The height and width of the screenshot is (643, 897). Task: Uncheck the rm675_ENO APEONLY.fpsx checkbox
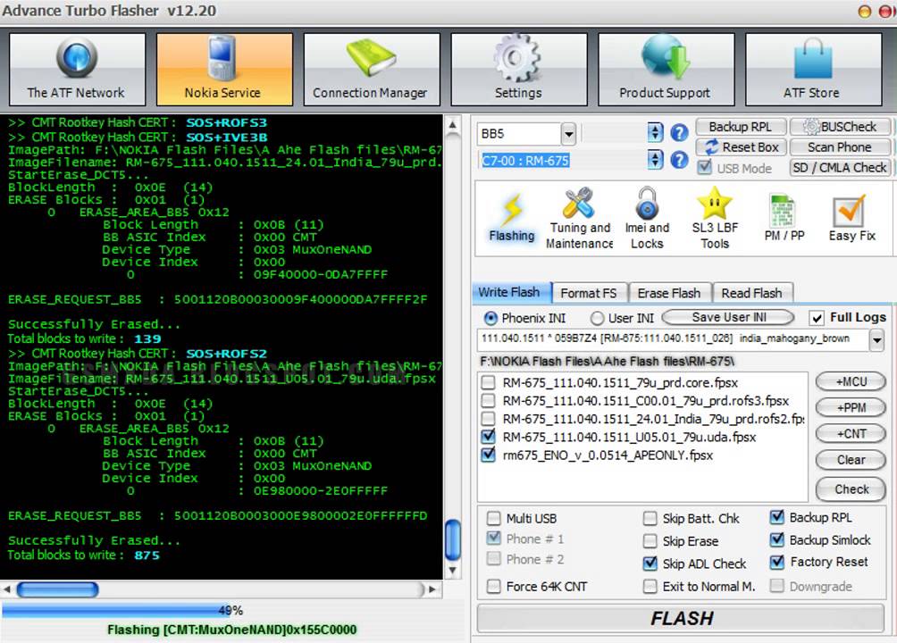pos(488,455)
